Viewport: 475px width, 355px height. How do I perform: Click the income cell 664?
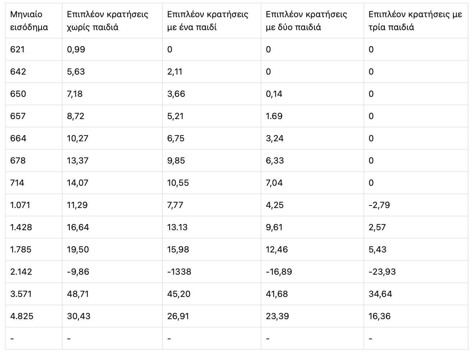pyautogui.click(x=34, y=138)
